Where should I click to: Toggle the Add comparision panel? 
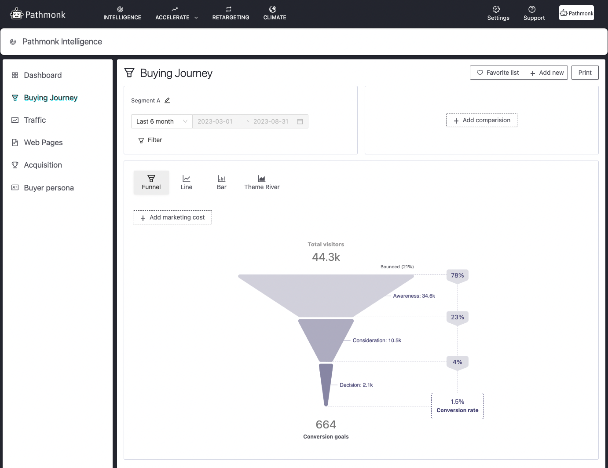click(481, 120)
